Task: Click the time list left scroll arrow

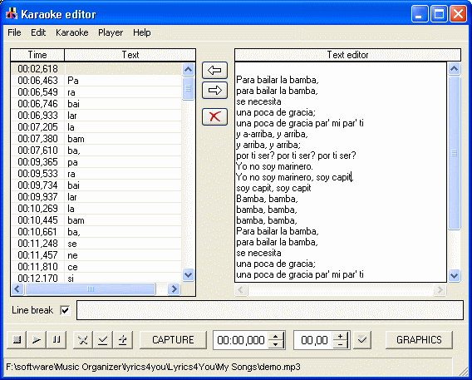Action: [17, 289]
